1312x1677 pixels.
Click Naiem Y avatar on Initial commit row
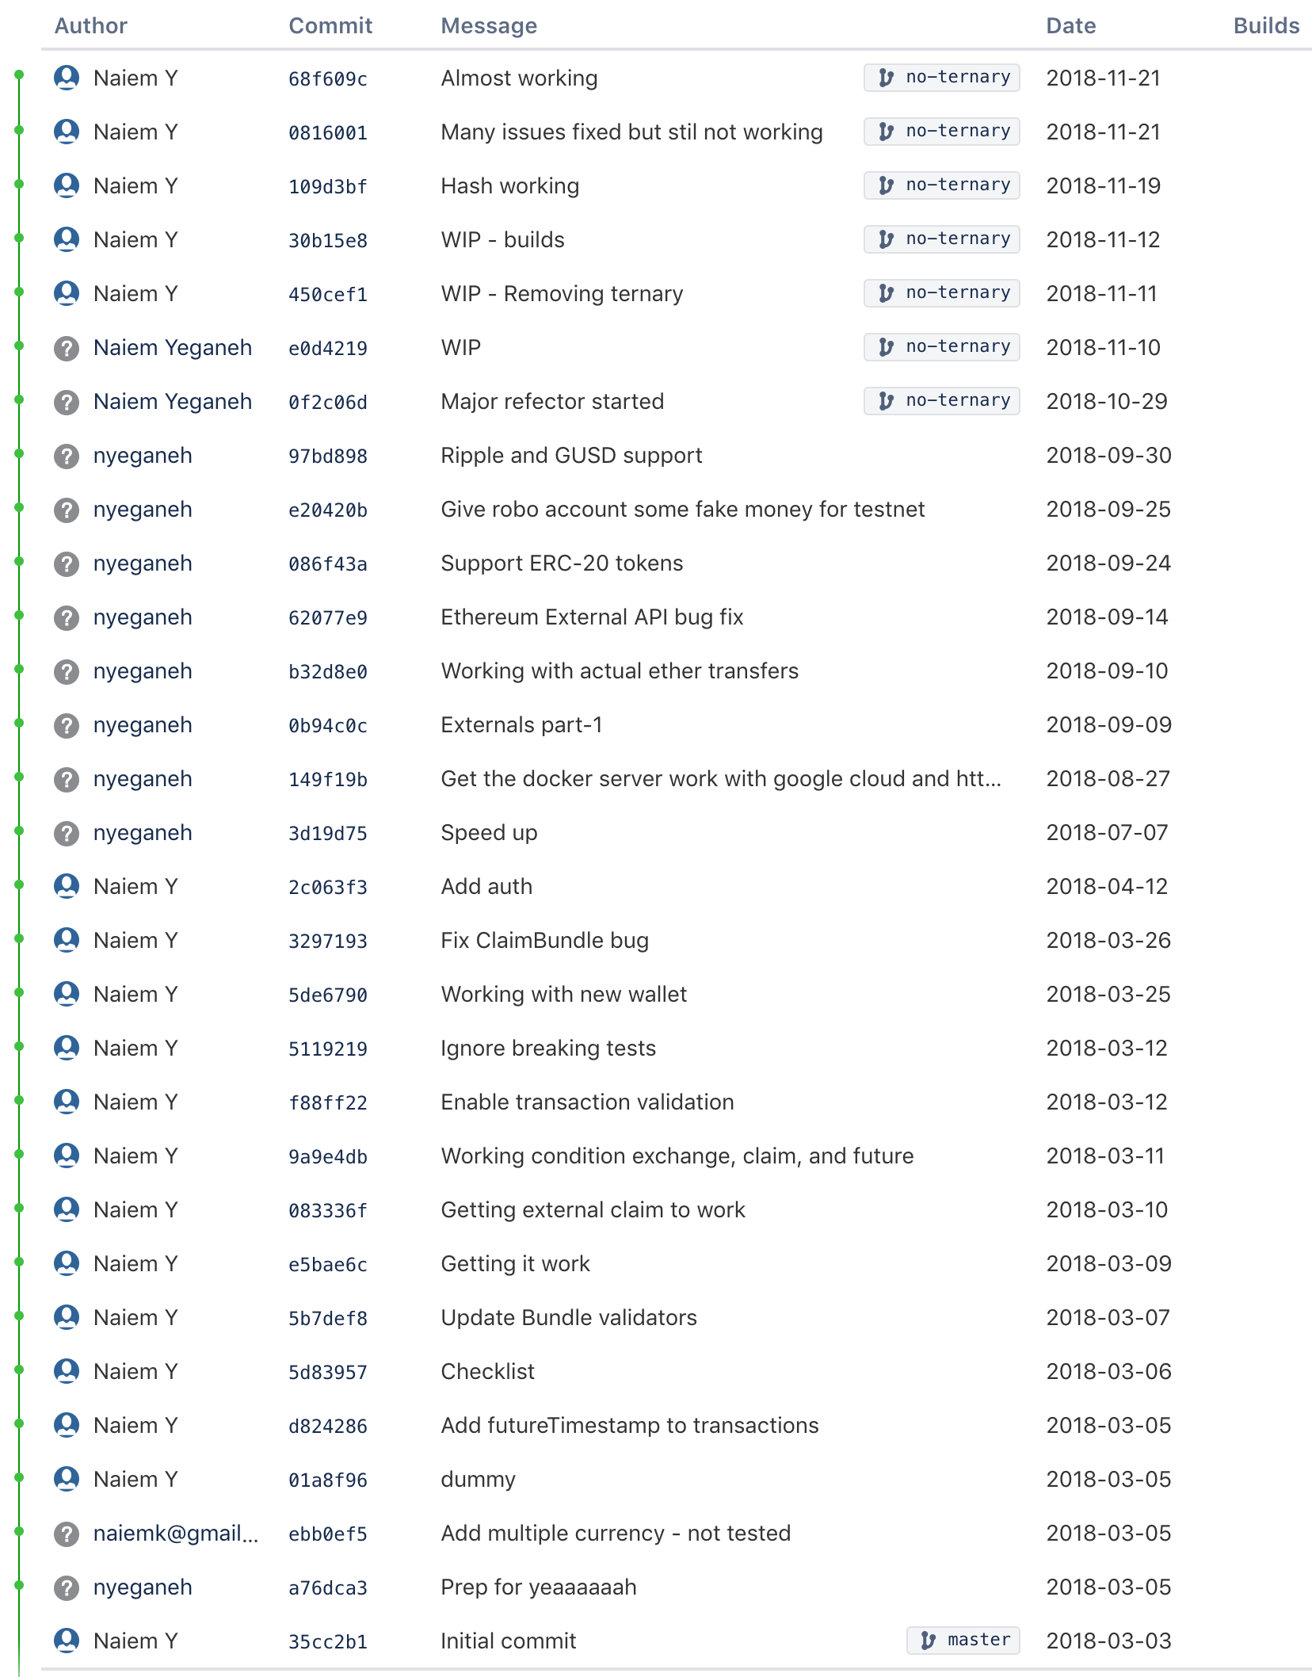(67, 1641)
